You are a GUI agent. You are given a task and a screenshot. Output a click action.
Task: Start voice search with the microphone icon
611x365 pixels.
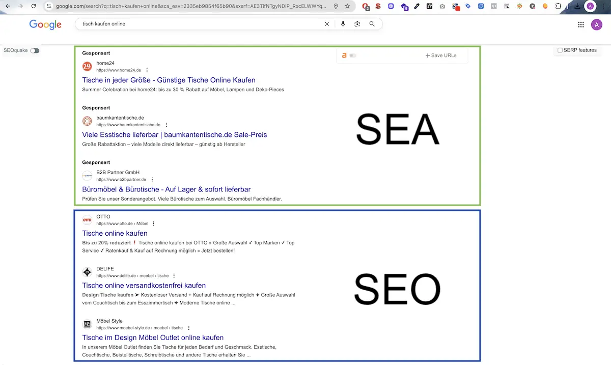(x=343, y=24)
